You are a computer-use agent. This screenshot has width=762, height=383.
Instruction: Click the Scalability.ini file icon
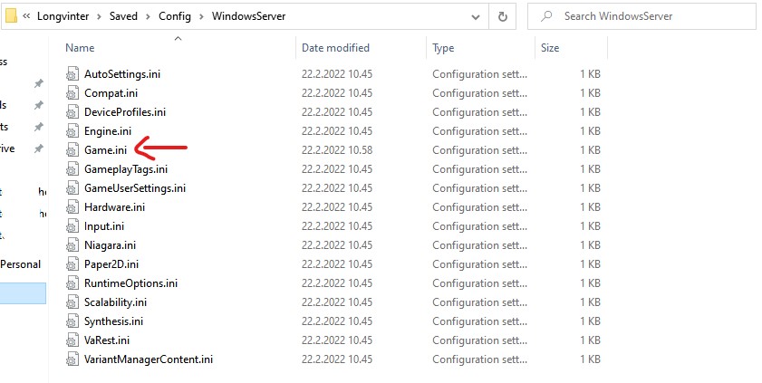coord(73,302)
